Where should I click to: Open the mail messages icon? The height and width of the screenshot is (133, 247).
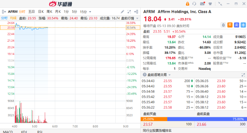(202, 4)
